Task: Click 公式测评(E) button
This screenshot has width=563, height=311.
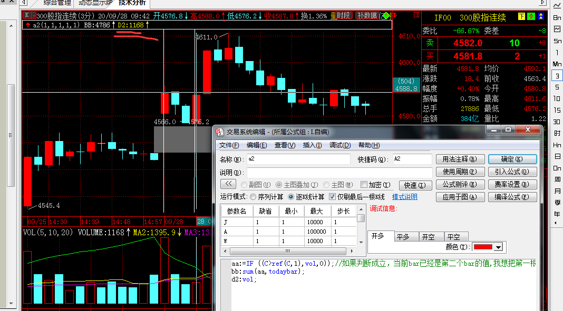Action: (460, 184)
